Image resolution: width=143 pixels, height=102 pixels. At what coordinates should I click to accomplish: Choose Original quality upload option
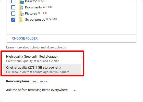(42, 69)
